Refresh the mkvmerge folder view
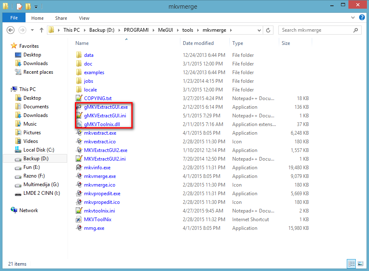 [x=268, y=30]
